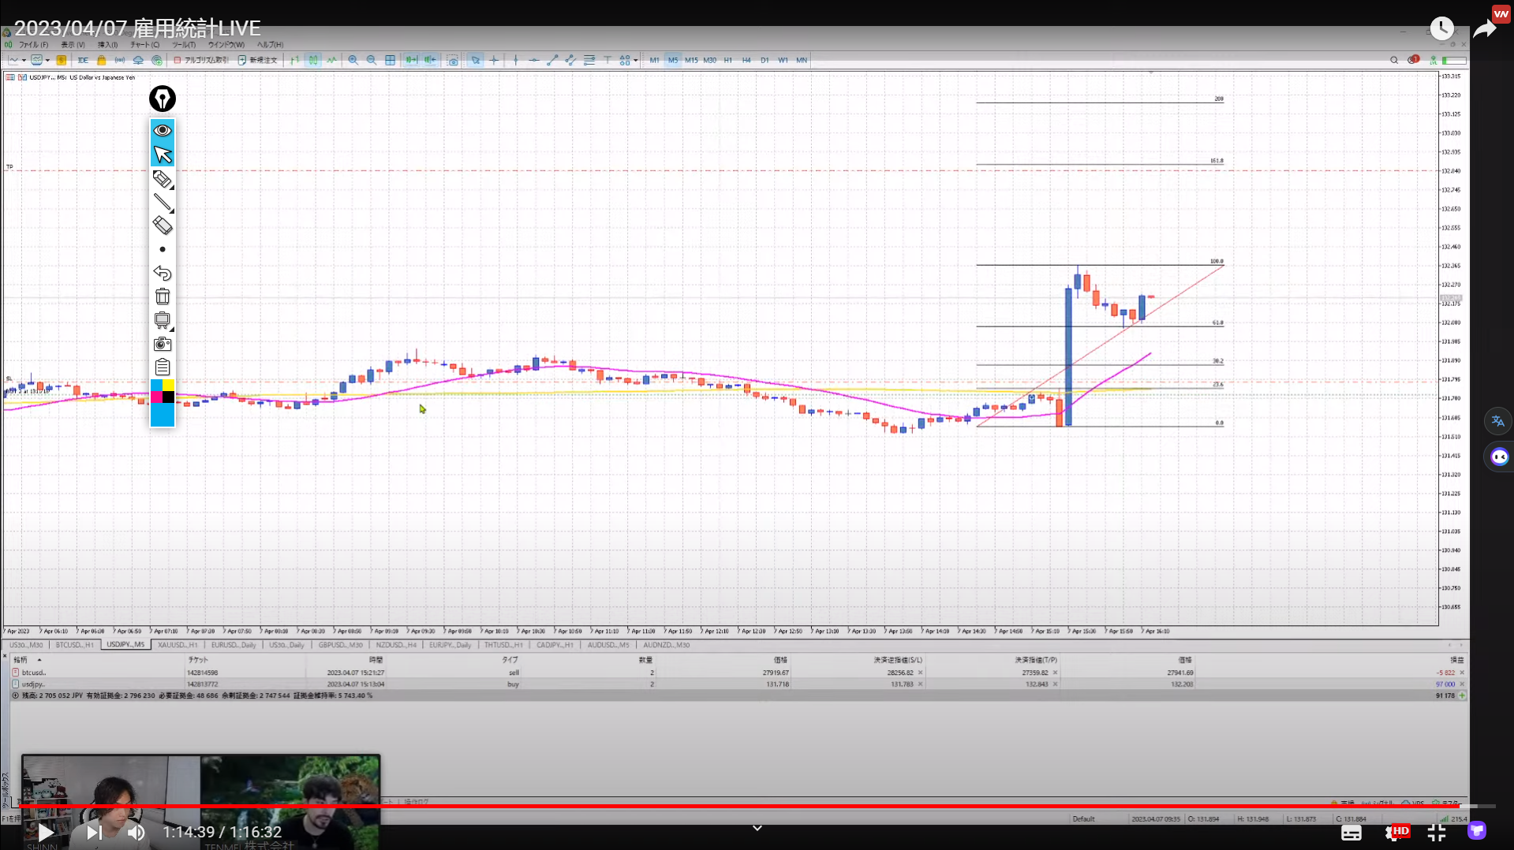Screen dimensions: 1514x850
Task: Open the ツール (T) menu
Action: [184, 45]
